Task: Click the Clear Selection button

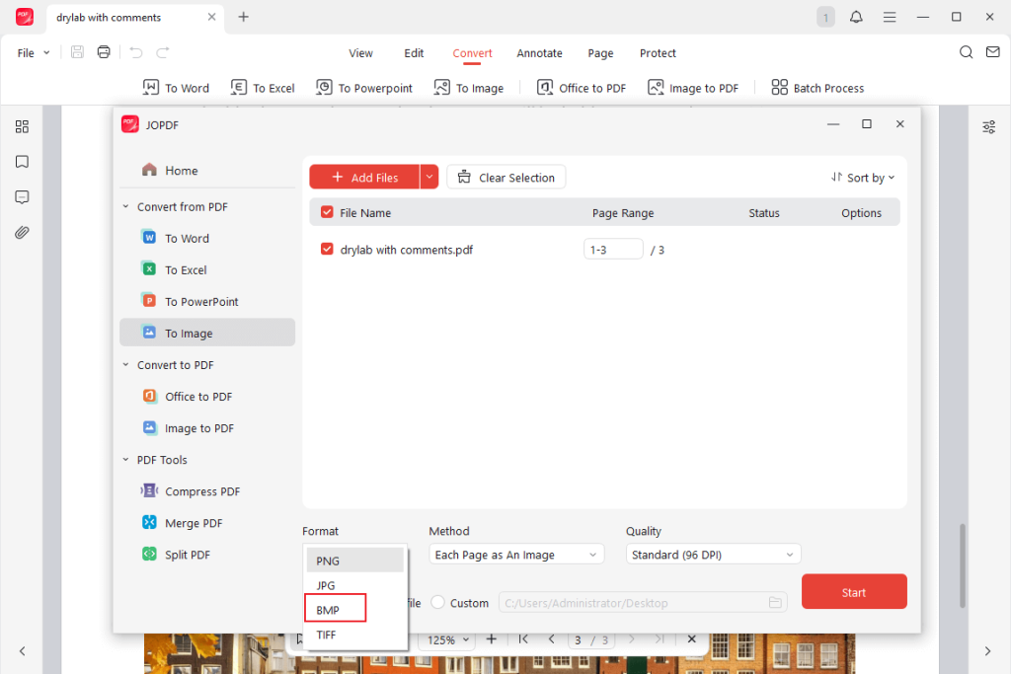Action: coord(505,177)
